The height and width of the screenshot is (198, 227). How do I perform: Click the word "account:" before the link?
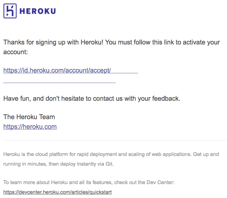(x=16, y=52)
